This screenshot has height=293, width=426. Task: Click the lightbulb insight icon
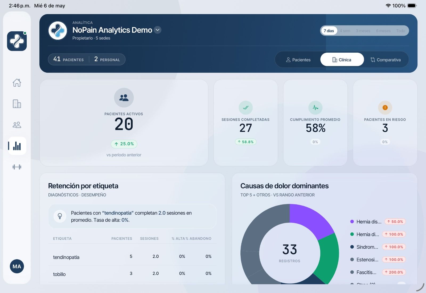pos(60,216)
